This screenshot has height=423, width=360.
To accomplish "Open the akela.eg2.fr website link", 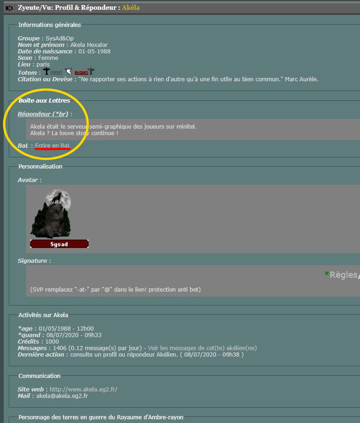I will 84,389.
